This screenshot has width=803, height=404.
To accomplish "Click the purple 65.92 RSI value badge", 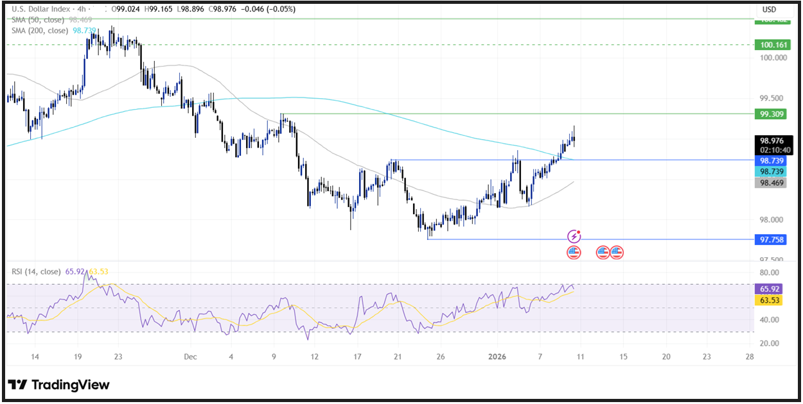I will click(x=768, y=290).
